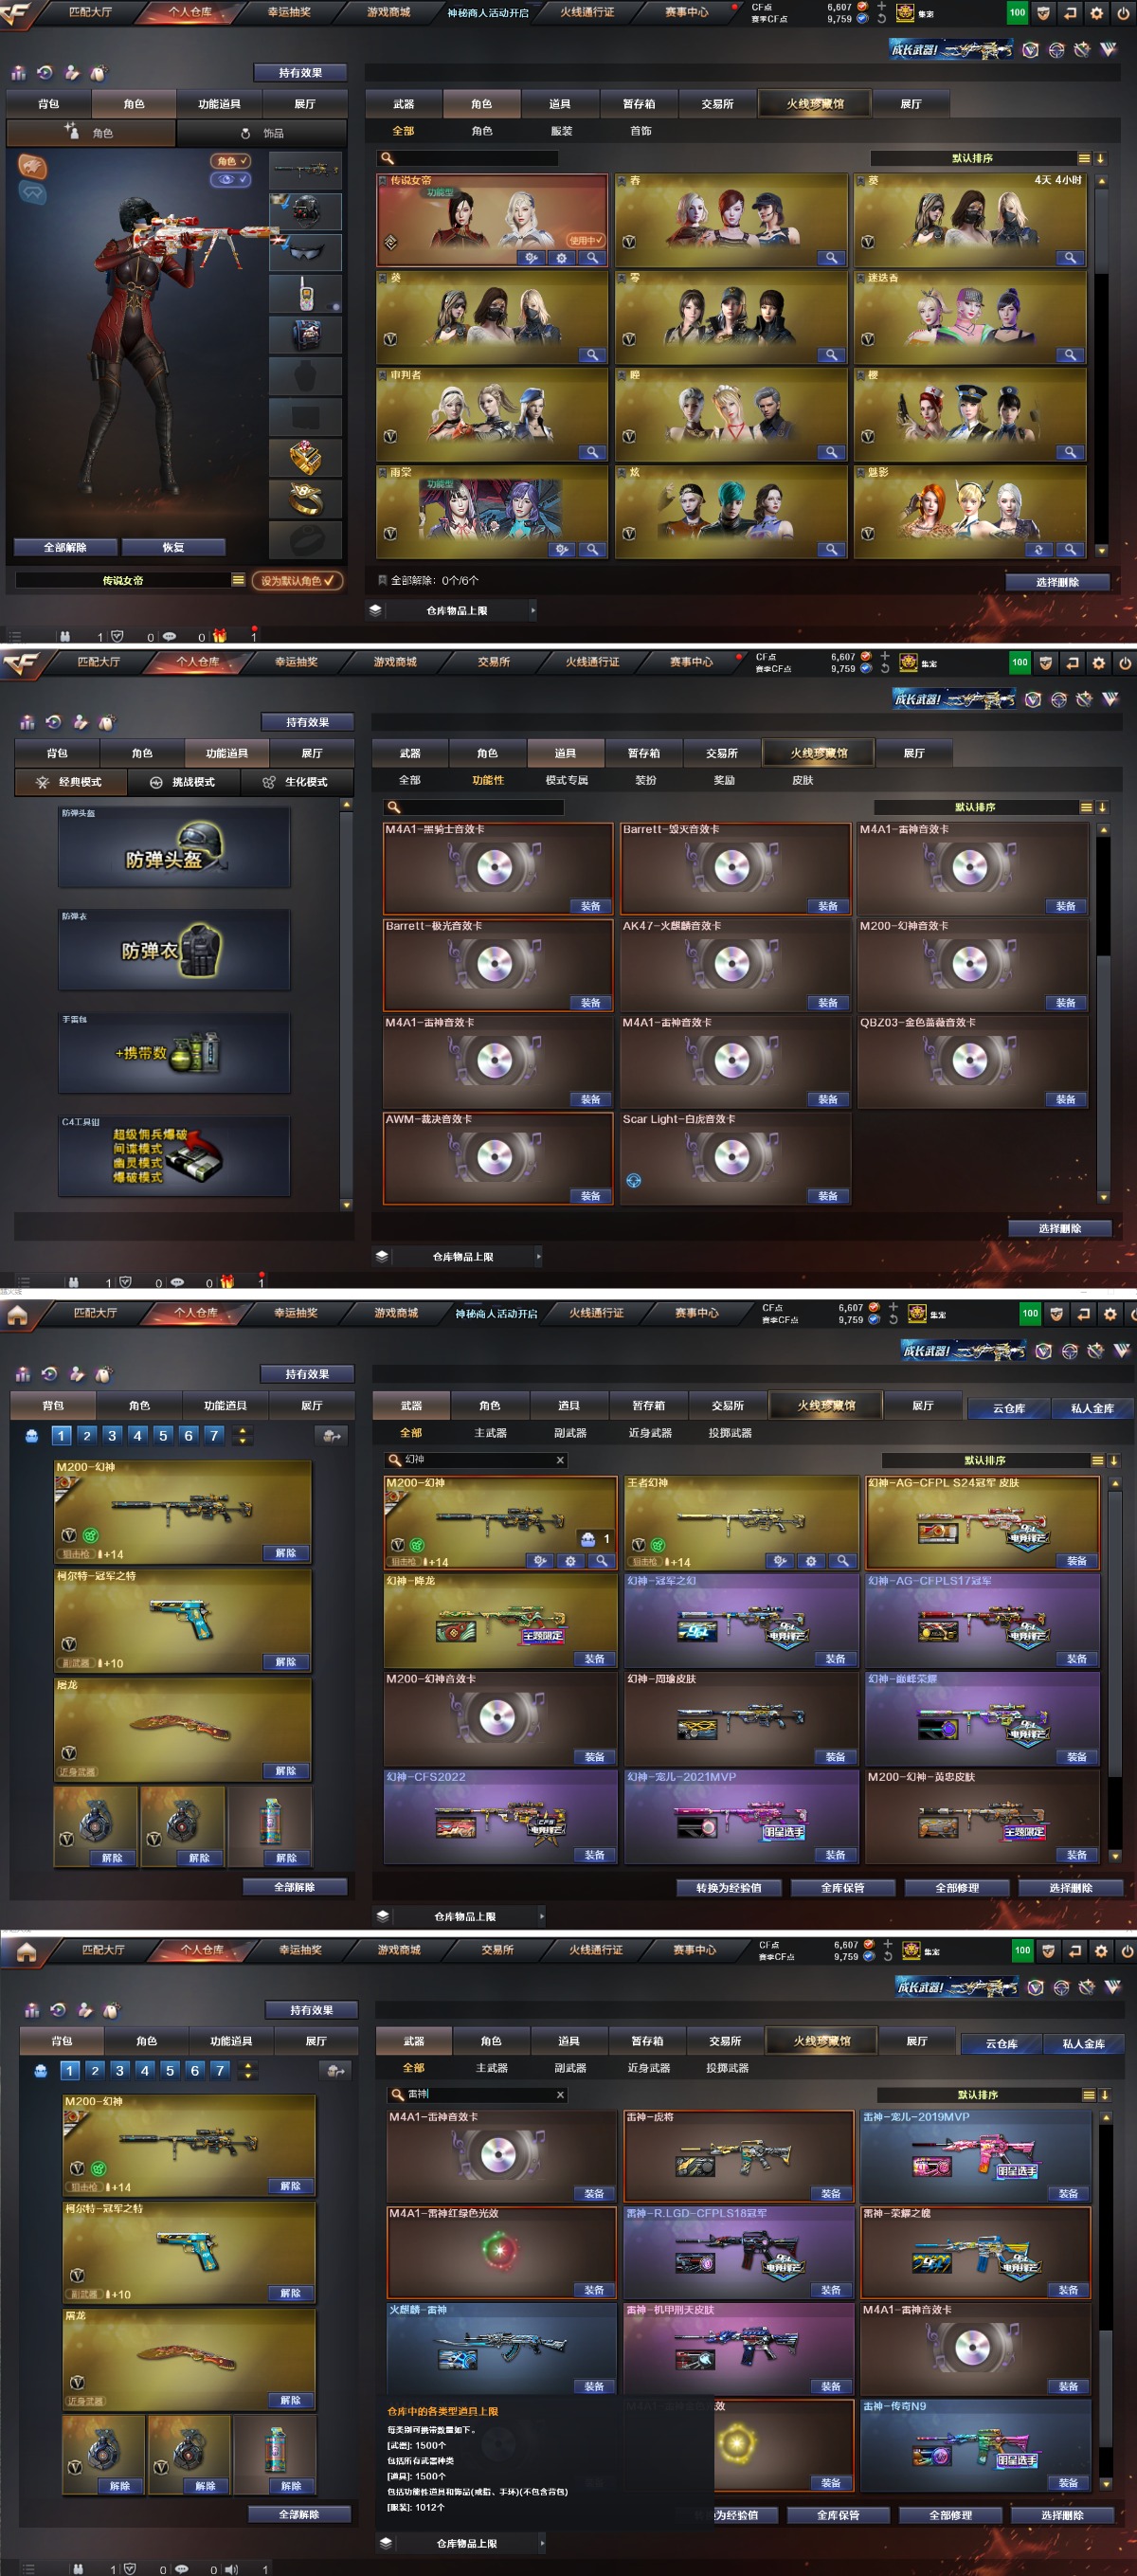The height and width of the screenshot is (2576, 1137).
Task: Tick the 全部解除 0个/6个 checkbox
Action: [x=382, y=580]
